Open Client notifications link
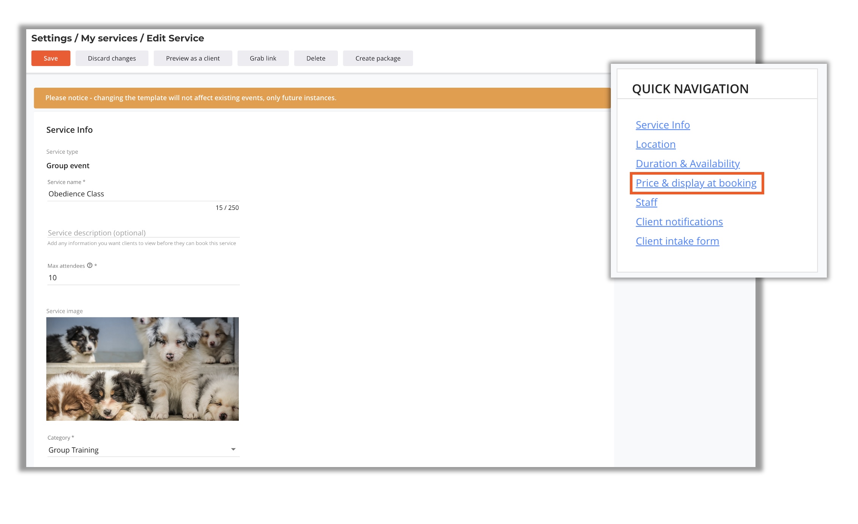Screen dimensions: 858x524 (x=679, y=222)
